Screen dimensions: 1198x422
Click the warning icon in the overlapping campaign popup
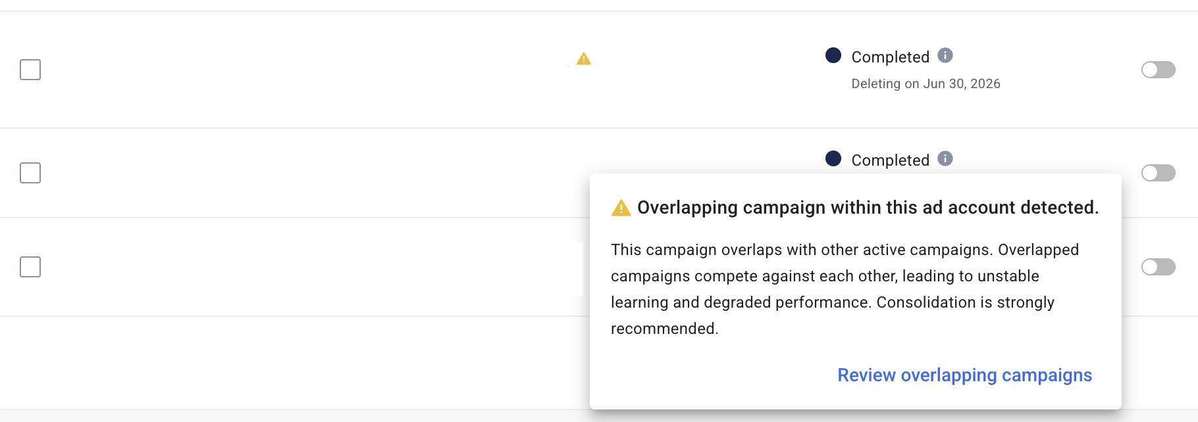621,208
